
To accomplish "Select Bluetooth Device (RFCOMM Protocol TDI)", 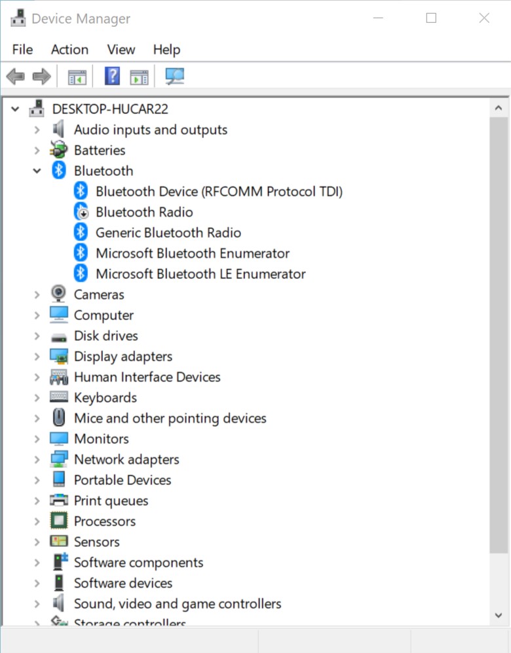I will click(219, 192).
